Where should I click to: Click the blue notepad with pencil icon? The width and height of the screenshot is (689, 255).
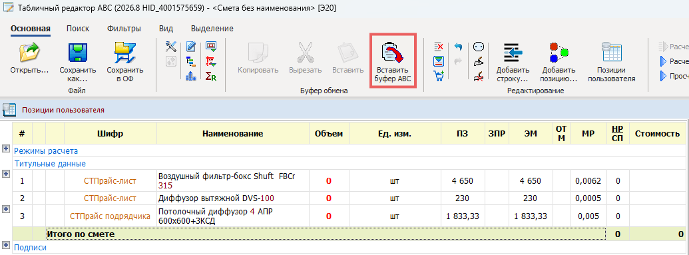pos(190,46)
